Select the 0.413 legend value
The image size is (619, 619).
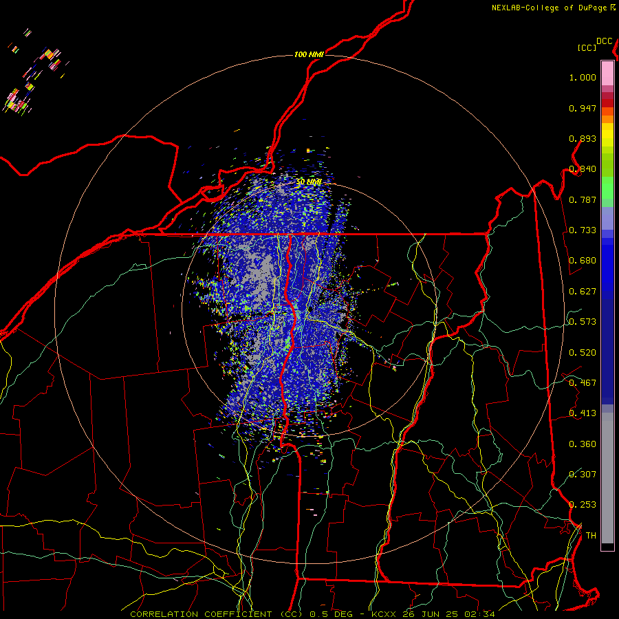tap(583, 413)
